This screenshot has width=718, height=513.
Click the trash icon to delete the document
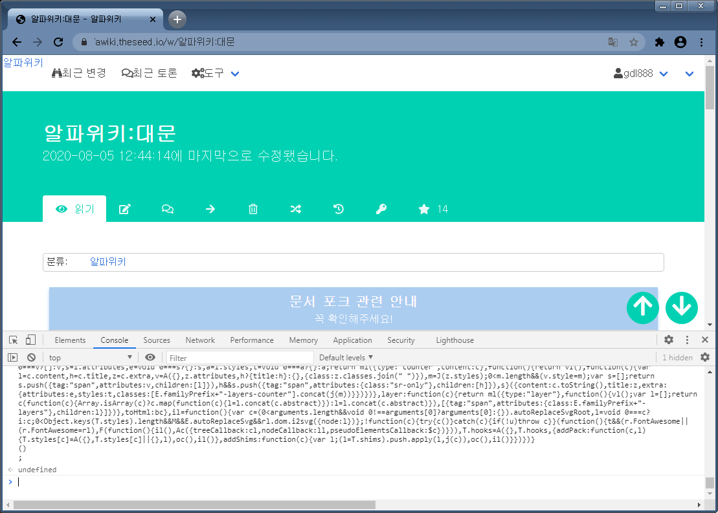(x=252, y=209)
